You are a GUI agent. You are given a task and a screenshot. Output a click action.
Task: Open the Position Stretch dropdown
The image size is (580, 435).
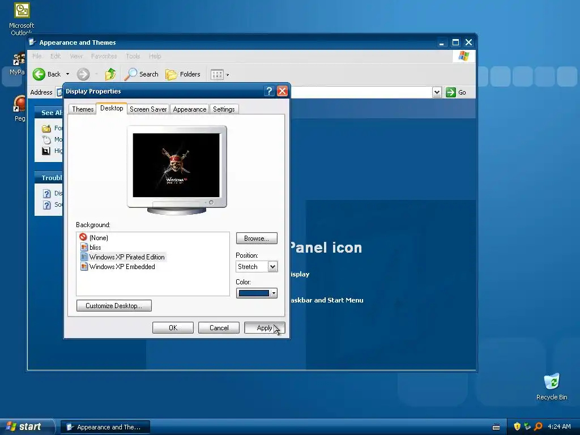[272, 267]
